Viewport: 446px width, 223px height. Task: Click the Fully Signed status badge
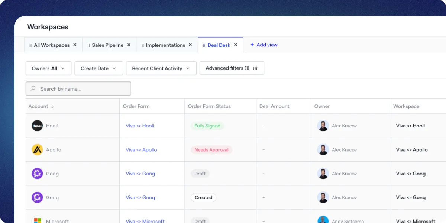pos(207,126)
